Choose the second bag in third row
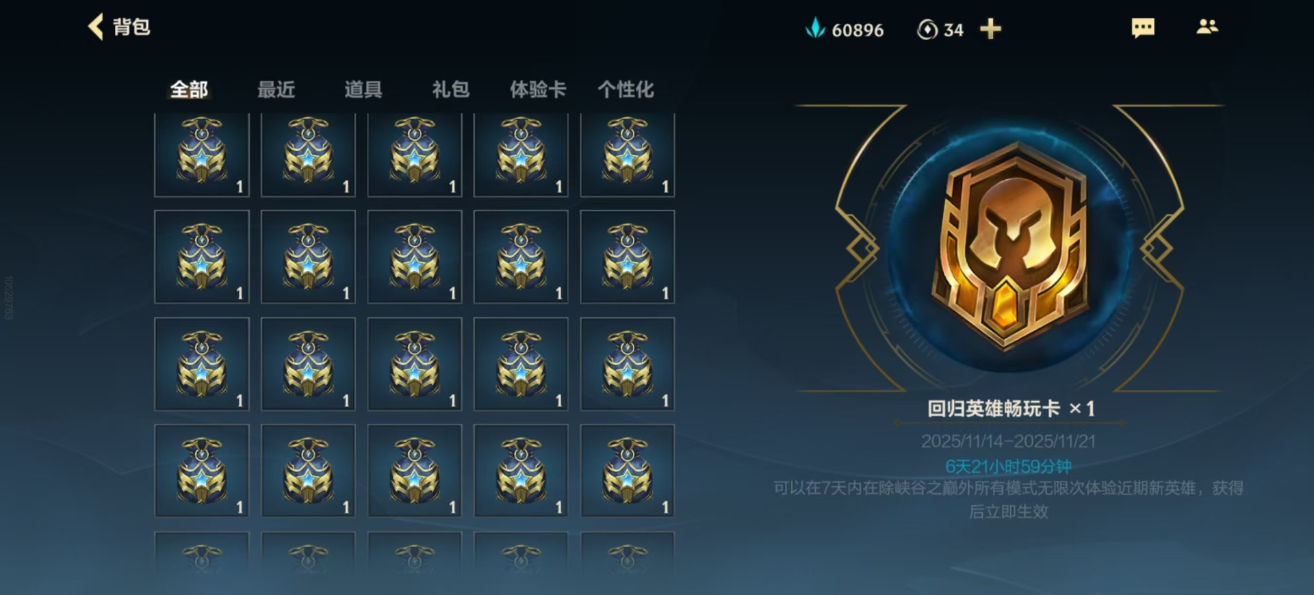1314x595 pixels. coord(308,364)
